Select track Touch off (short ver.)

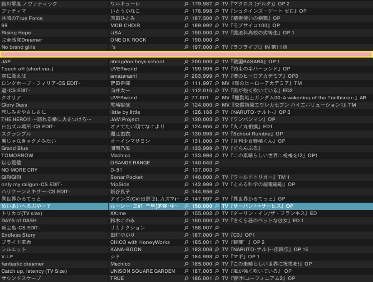(x=27, y=69)
